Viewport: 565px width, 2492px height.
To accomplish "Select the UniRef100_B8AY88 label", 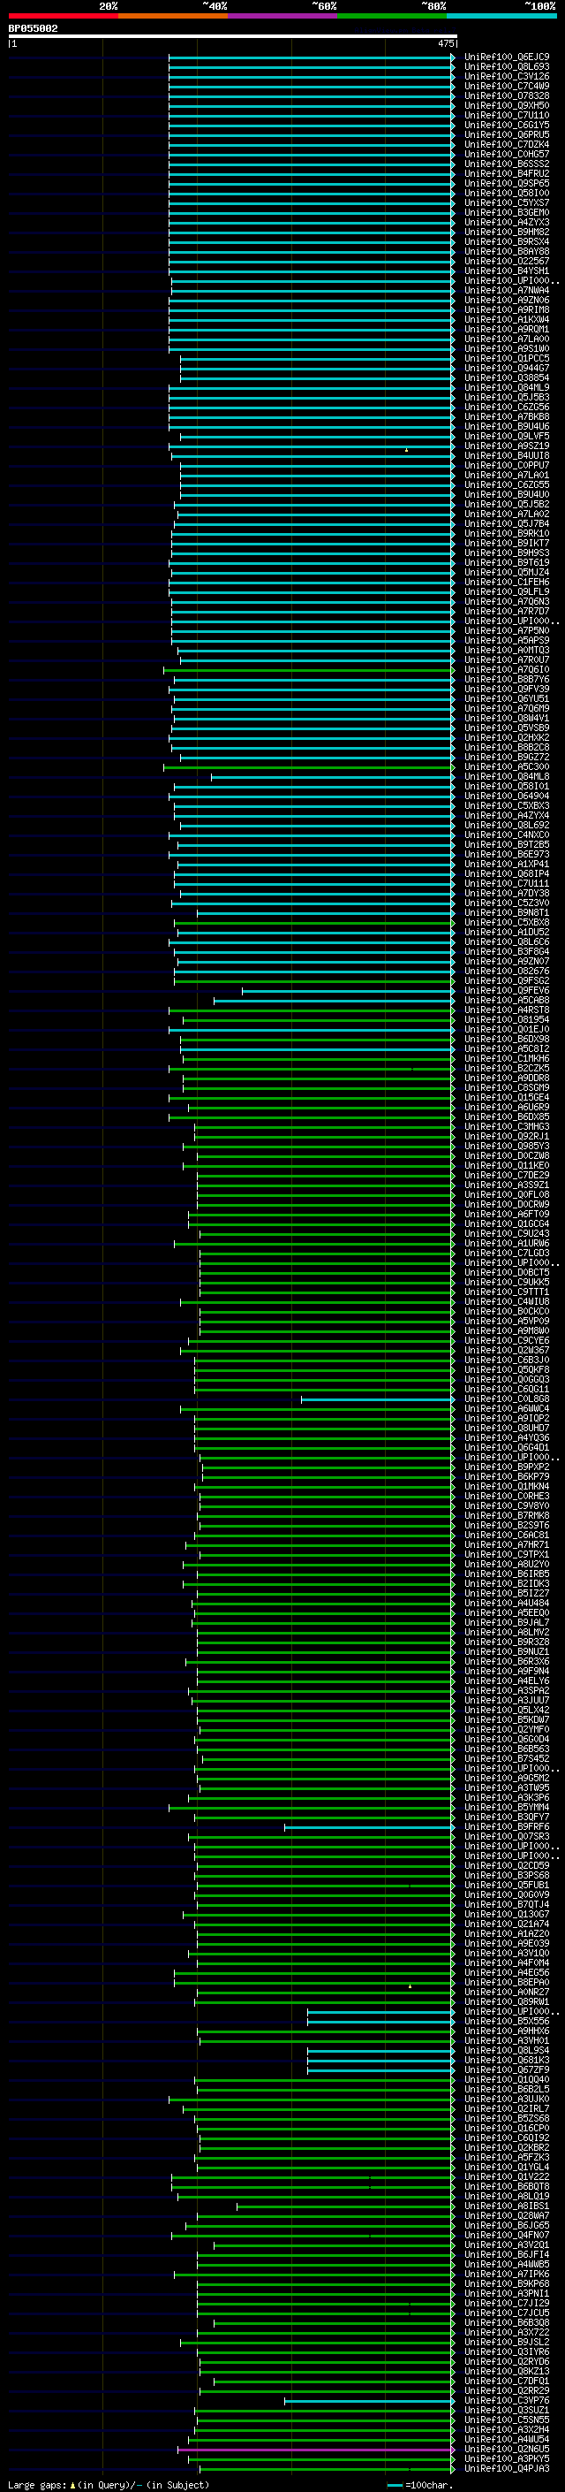I will 507,252.
